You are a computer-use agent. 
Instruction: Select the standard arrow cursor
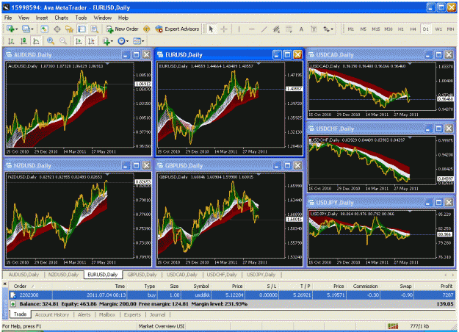tap(212, 29)
